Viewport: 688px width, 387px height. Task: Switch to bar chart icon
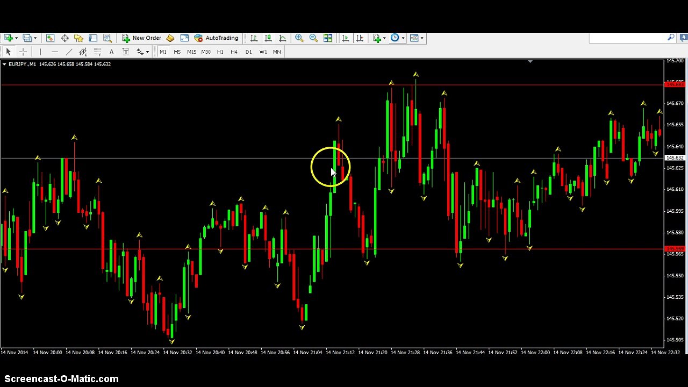point(254,38)
